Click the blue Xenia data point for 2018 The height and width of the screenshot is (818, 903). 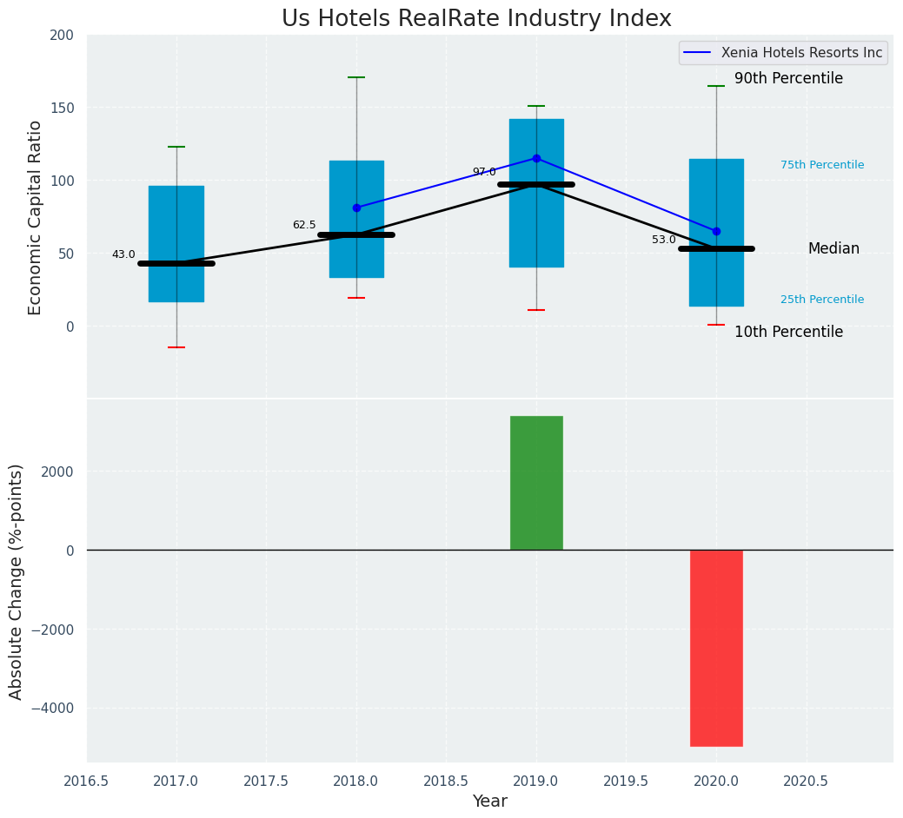[356, 208]
